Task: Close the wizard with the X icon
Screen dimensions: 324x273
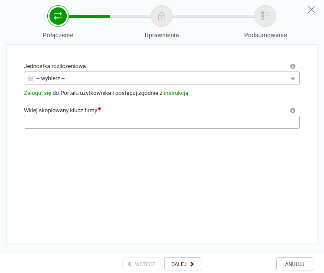Action: click(x=311, y=10)
